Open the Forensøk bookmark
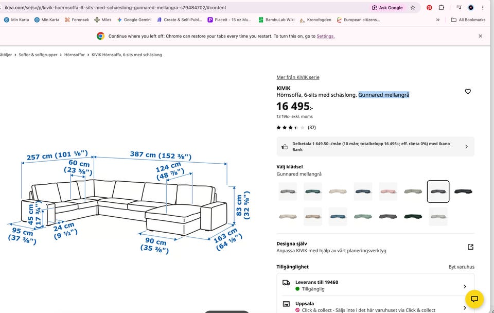This screenshot has height=313, width=494. click(77, 20)
